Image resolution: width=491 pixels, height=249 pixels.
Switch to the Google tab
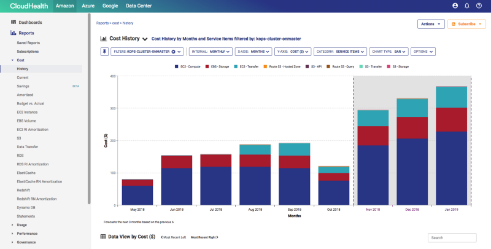(110, 6)
